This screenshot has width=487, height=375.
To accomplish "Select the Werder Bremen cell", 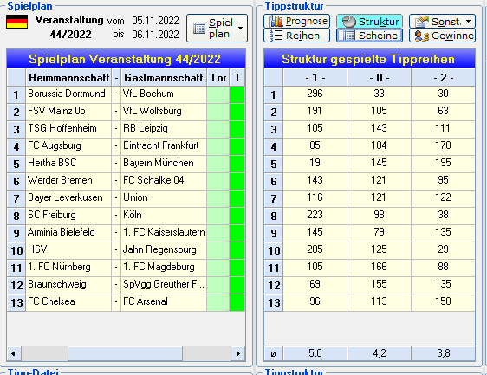I will (x=68, y=181).
